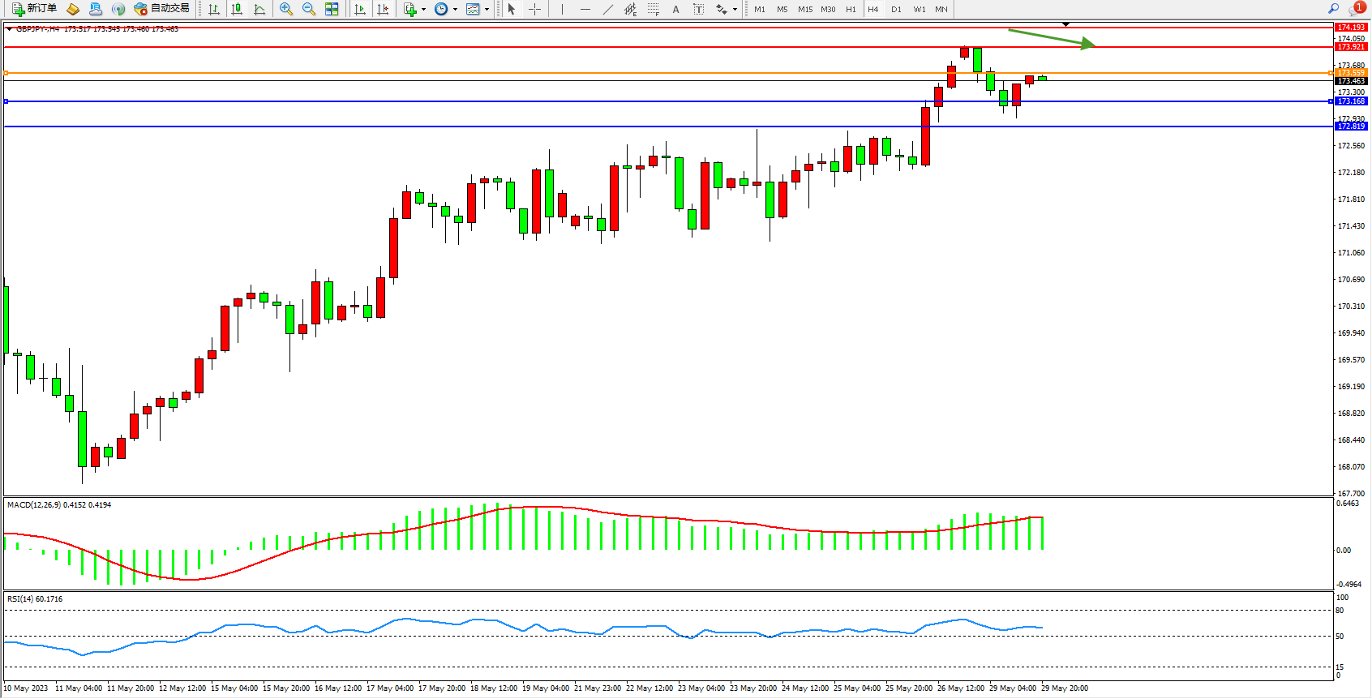
Task: Toggle AutoTrading (自动交易) button
Action: [162, 9]
